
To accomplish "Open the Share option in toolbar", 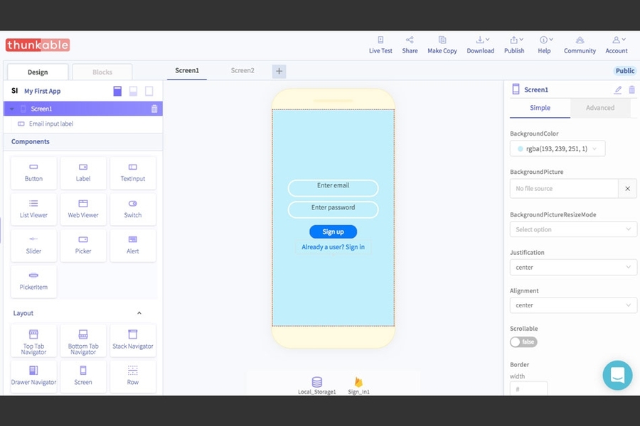I will coord(410,40).
